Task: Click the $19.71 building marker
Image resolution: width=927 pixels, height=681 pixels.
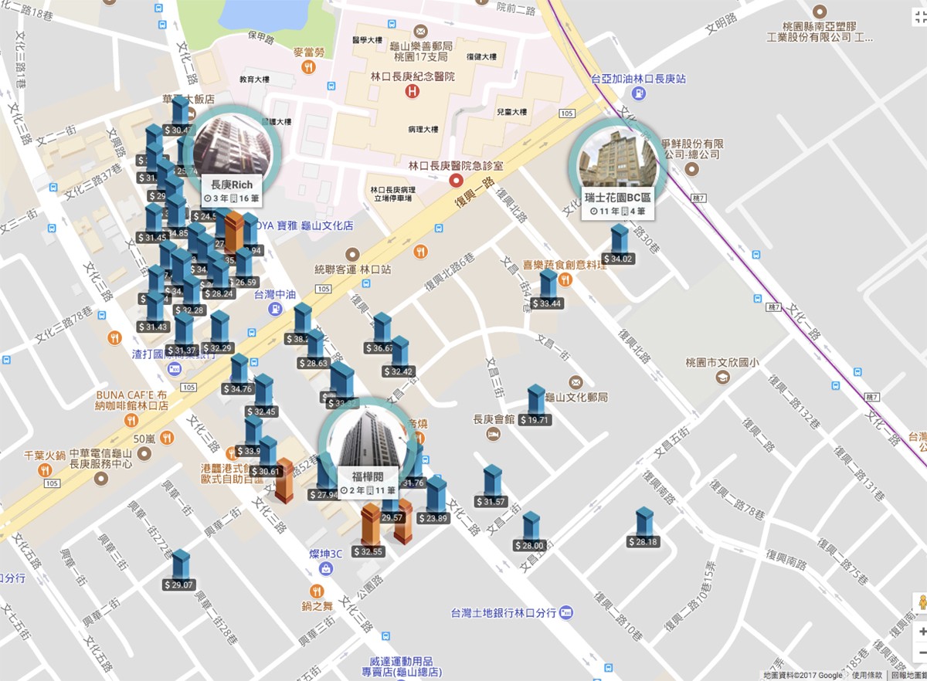Action: (535, 406)
